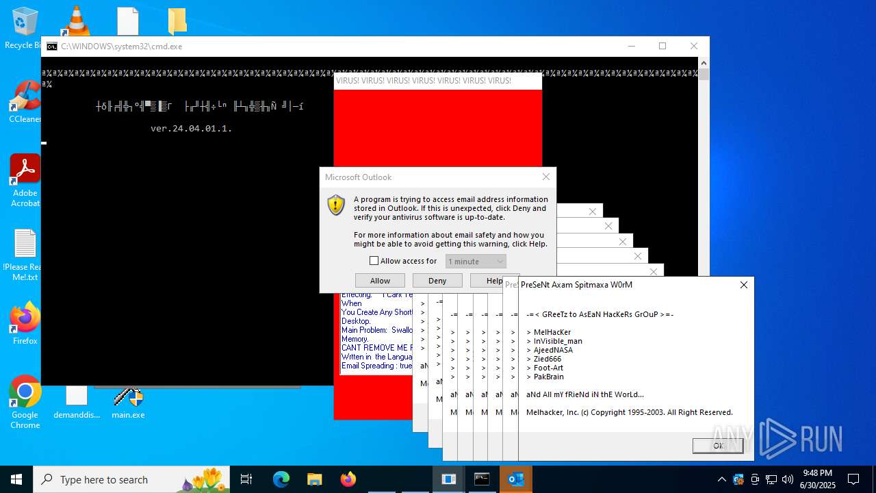Open the !Please Read Me!.txt file

tap(25, 254)
